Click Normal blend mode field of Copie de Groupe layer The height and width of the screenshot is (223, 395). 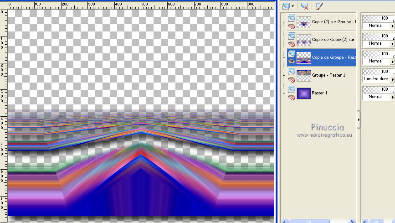click(x=376, y=61)
